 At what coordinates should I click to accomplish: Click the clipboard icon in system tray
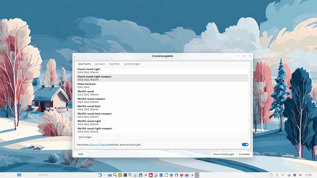(277, 175)
